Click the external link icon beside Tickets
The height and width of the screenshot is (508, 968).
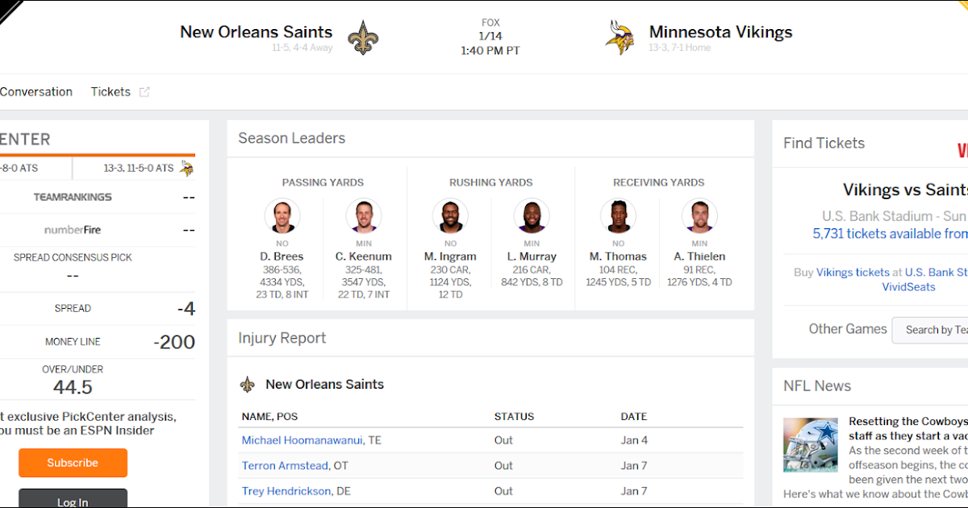(144, 92)
